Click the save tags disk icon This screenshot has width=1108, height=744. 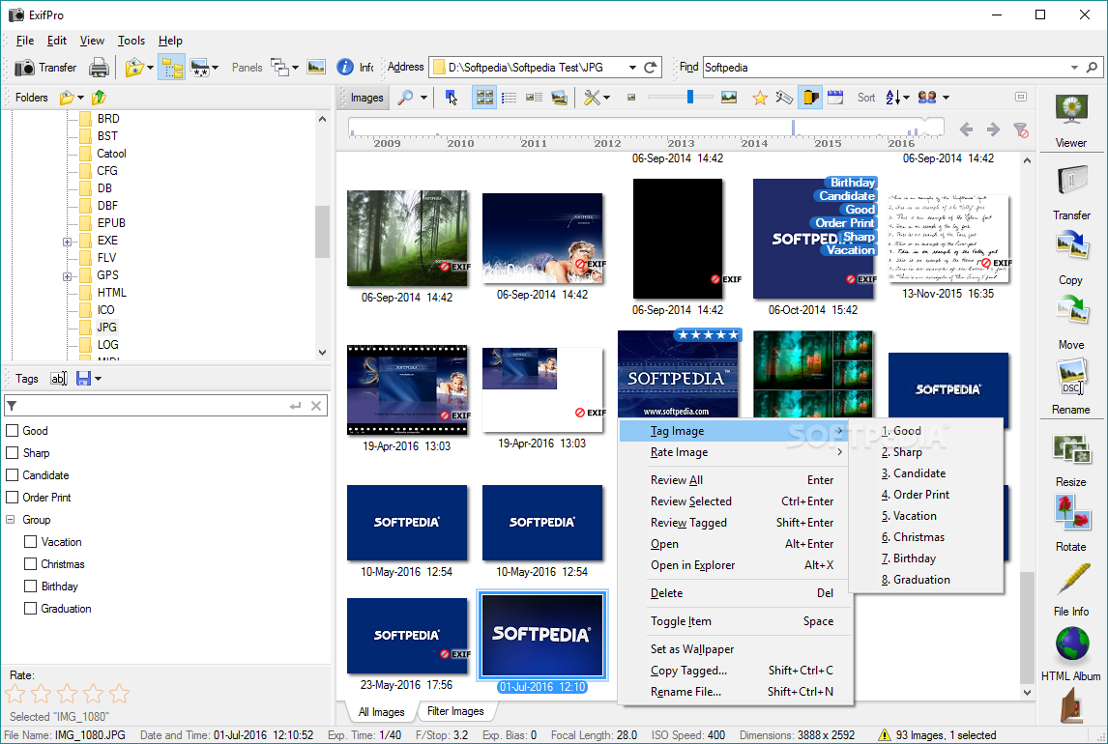(x=83, y=379)
